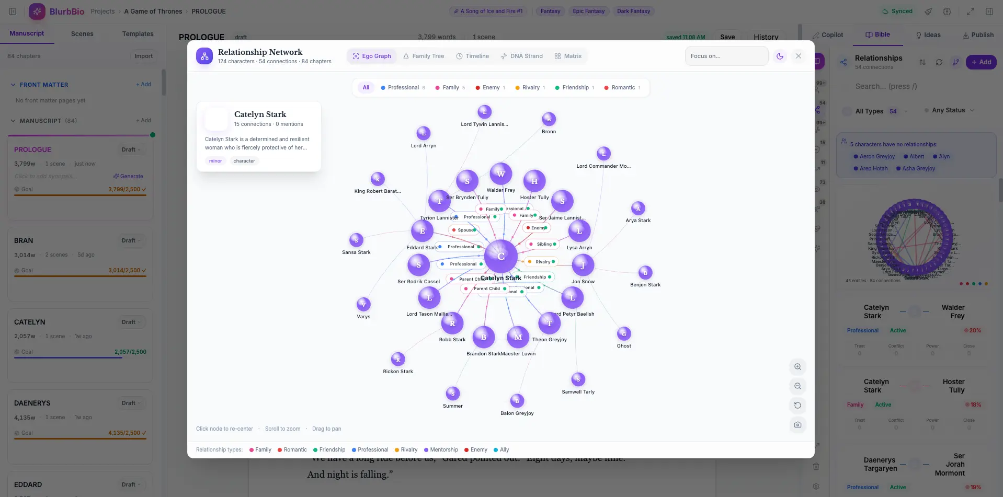Viewport: 1003px width, 497px height.
Task: Click the Sansa Stark node
Action: pos(356,240)
